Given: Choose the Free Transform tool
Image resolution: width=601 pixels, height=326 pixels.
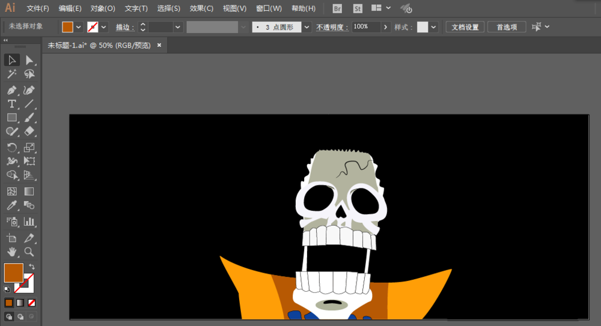Looking at the screenshot, I should pos(29,161).
